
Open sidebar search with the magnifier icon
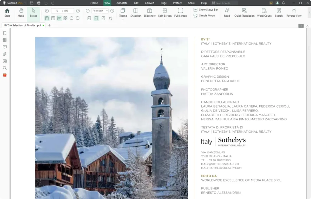point(4,68)
